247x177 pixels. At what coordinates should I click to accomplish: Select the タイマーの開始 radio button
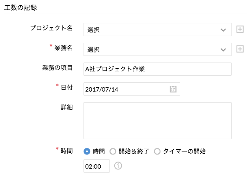157,151
